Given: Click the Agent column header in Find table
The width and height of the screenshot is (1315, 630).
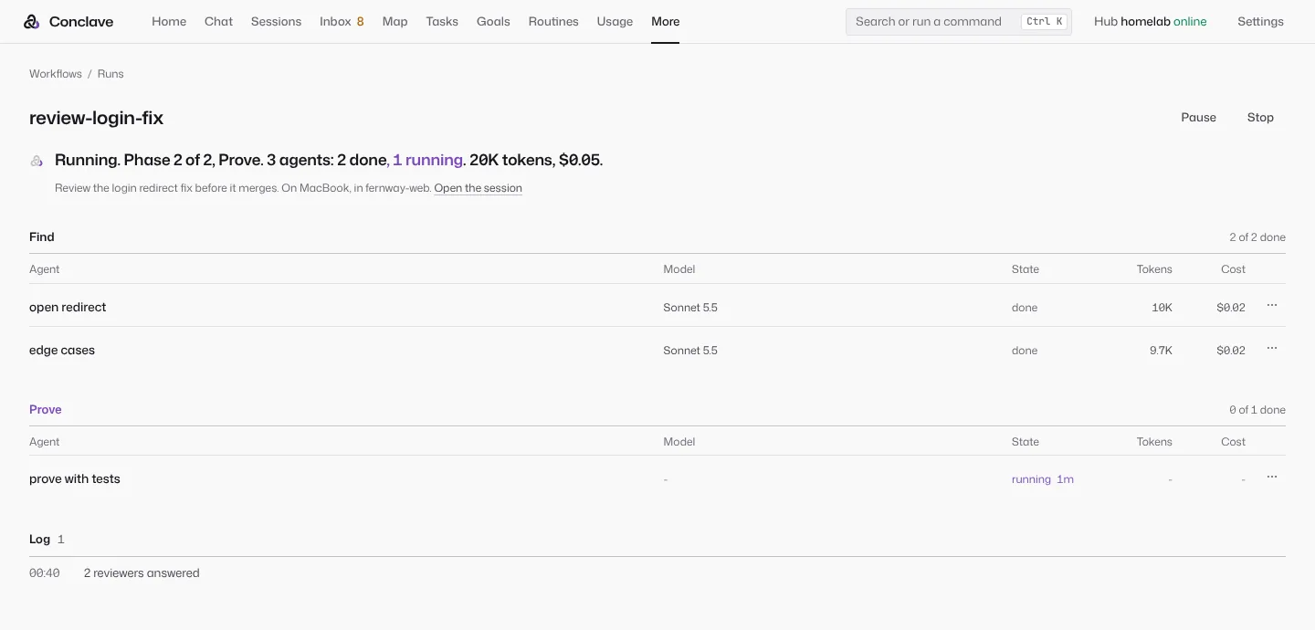Looking at the screenshot, I should [45, 269].
